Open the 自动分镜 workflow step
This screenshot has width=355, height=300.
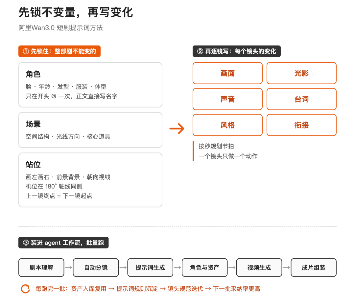click(x=96, y=268)
